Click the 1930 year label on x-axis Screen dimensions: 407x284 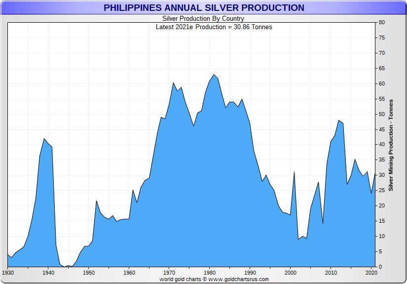coord(8,272)
